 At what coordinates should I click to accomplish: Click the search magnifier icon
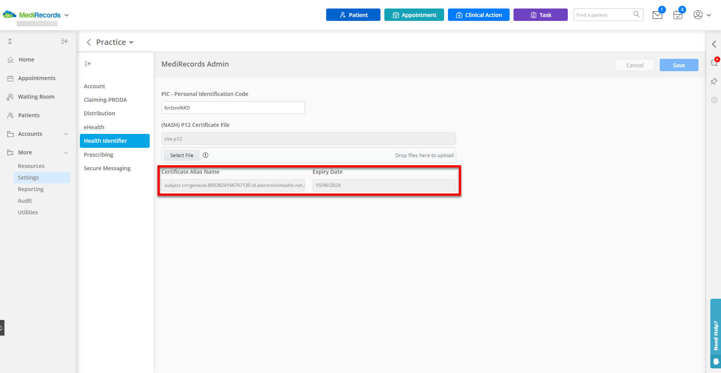(x=636, y=14)
